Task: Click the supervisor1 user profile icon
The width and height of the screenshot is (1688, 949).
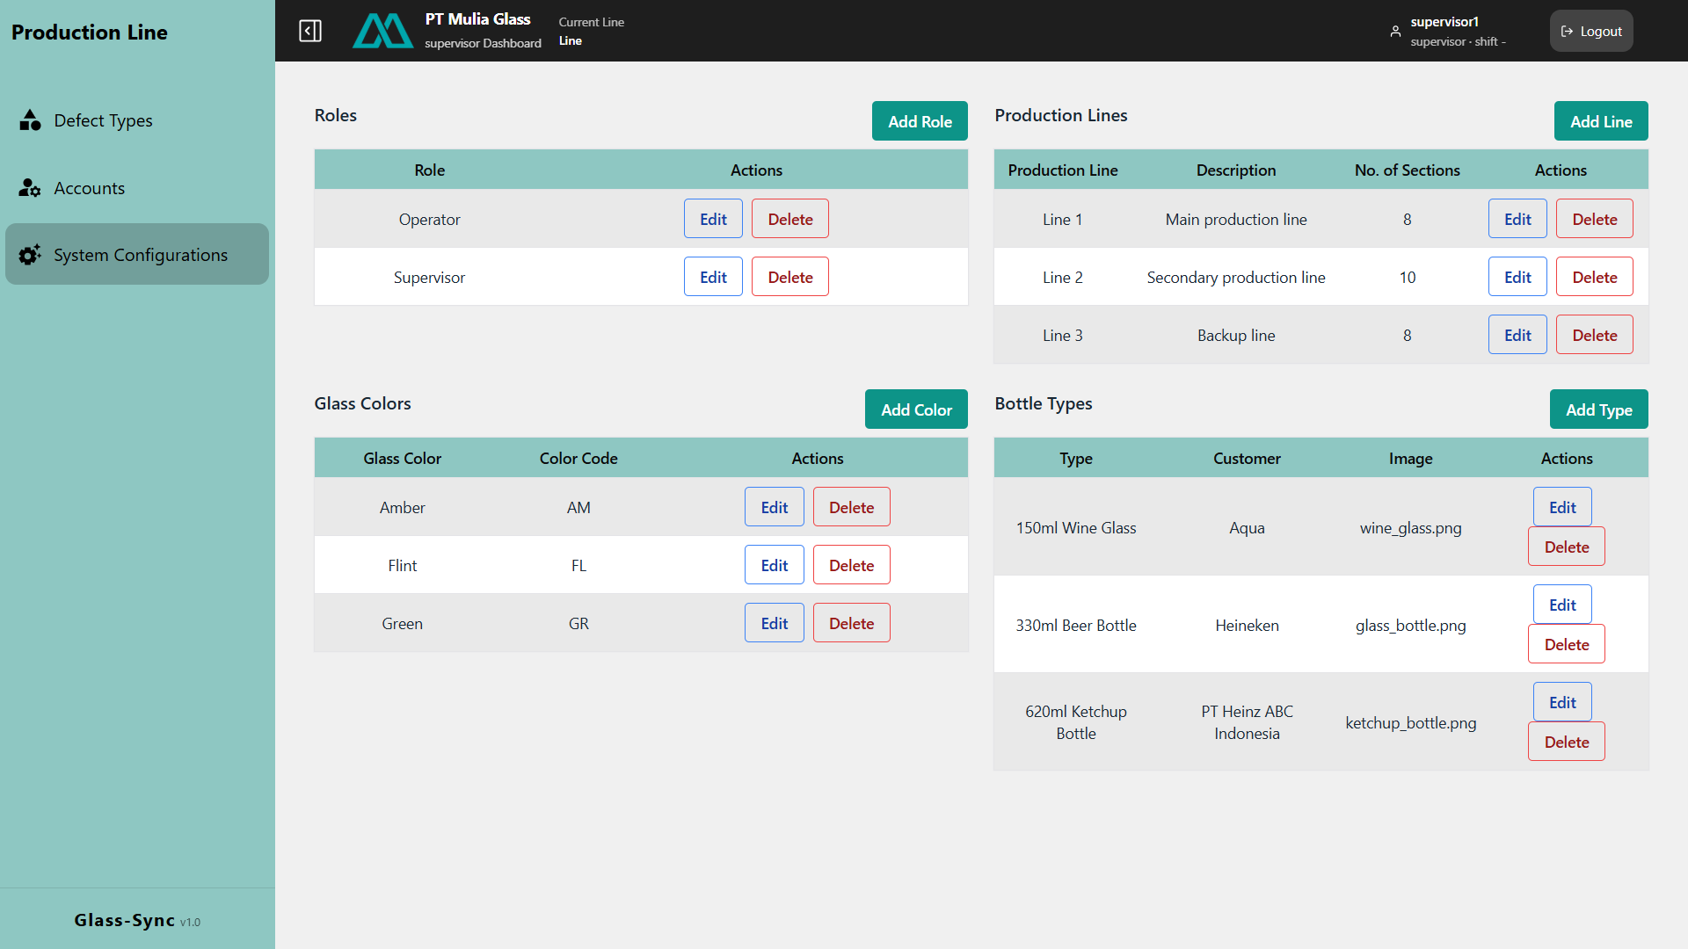Action: point(1395,31)
